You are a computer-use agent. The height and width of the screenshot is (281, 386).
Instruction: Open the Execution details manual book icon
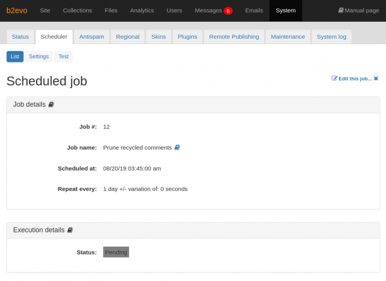(x=70, y=230)
